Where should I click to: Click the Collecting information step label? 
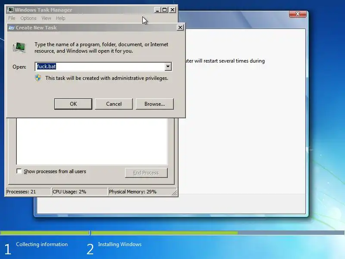tap(42, 244)
